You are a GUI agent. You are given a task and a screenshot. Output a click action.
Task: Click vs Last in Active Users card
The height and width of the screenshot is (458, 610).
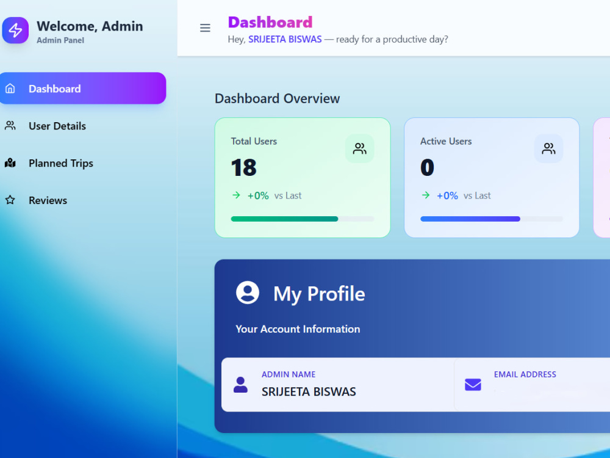(x=477, y=195)
